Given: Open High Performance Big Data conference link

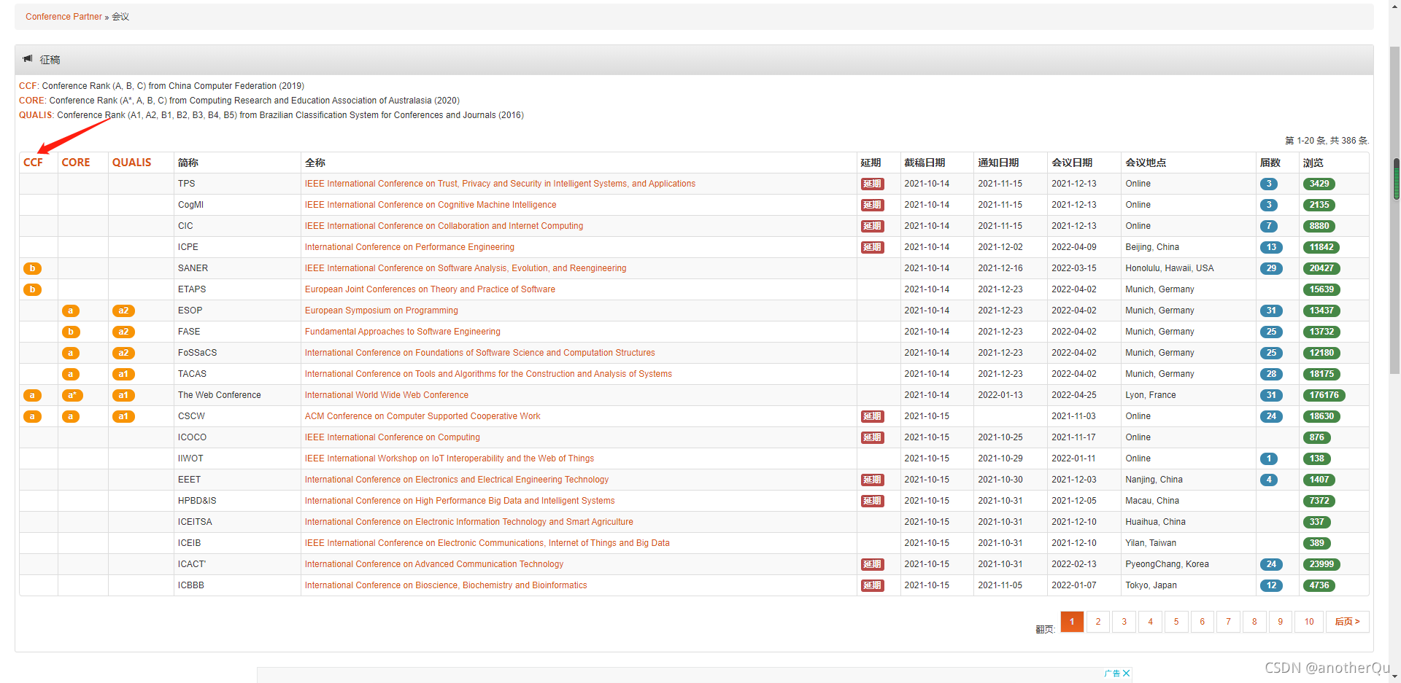Looking at the screenshot, I should pos(460,501).
